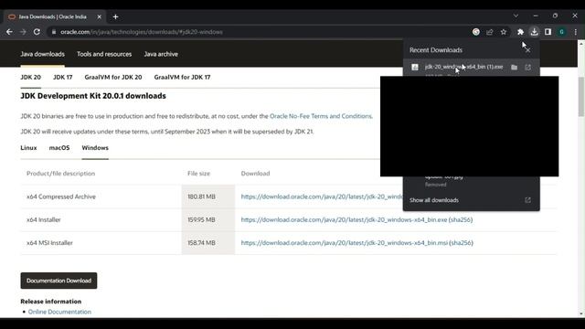Go back to the previous page
585x329 pixels.
pos(9,32)
